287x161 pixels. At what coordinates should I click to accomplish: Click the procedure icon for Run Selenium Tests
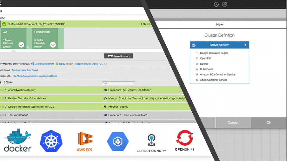106,115
